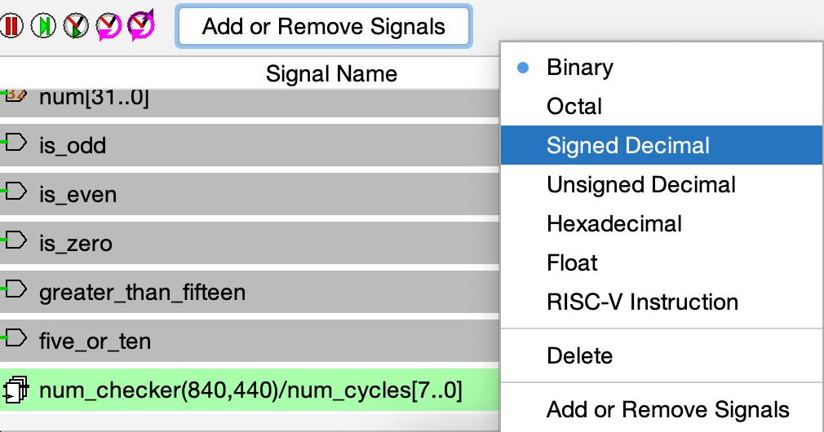Viewport: 824px width, 432px height.
Task: Click Delete in the context menu
Action: (579, 356)
